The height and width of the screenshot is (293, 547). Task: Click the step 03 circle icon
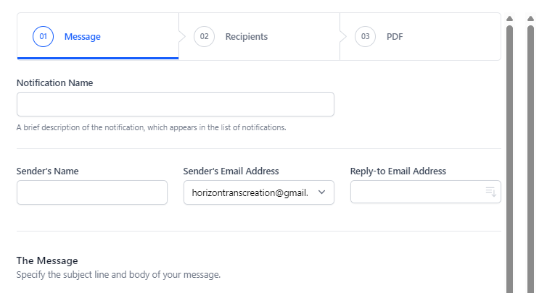click(365, 36)
